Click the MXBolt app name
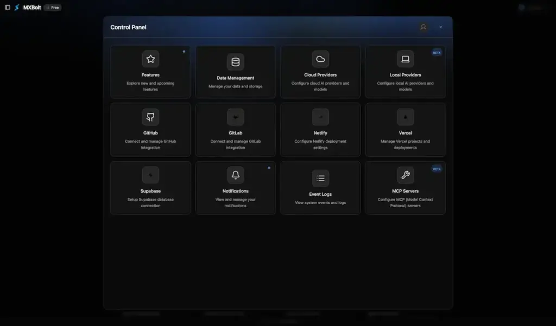This screenshot has height=326, width=556. (32, 8)
